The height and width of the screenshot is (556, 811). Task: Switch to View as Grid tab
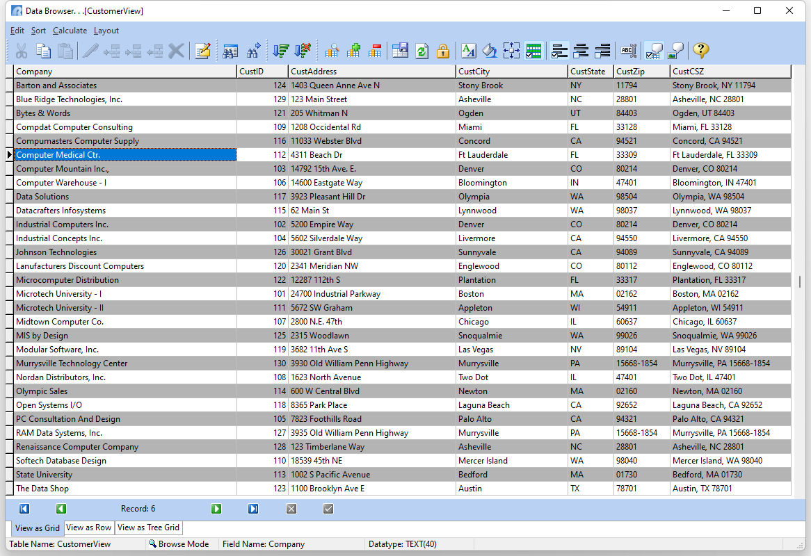[x=38, y=528]
